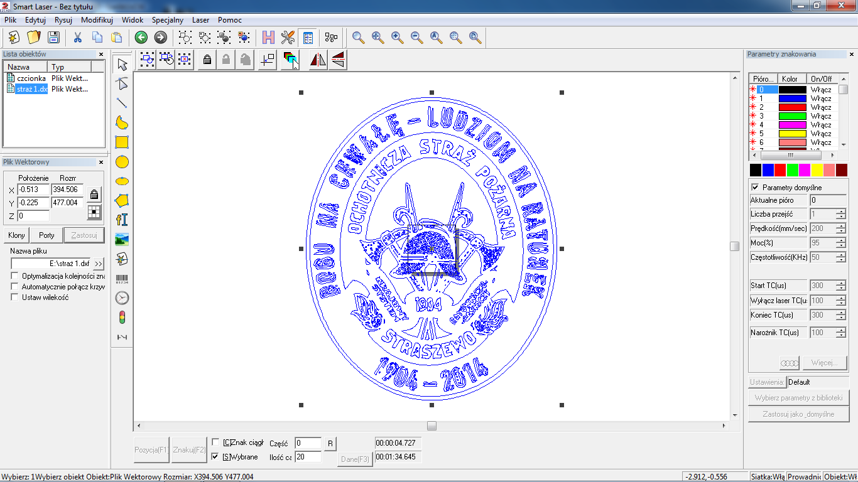Click the file browse >> button
The width and height of the screenshot is (858, 482).
click(98, 264)
